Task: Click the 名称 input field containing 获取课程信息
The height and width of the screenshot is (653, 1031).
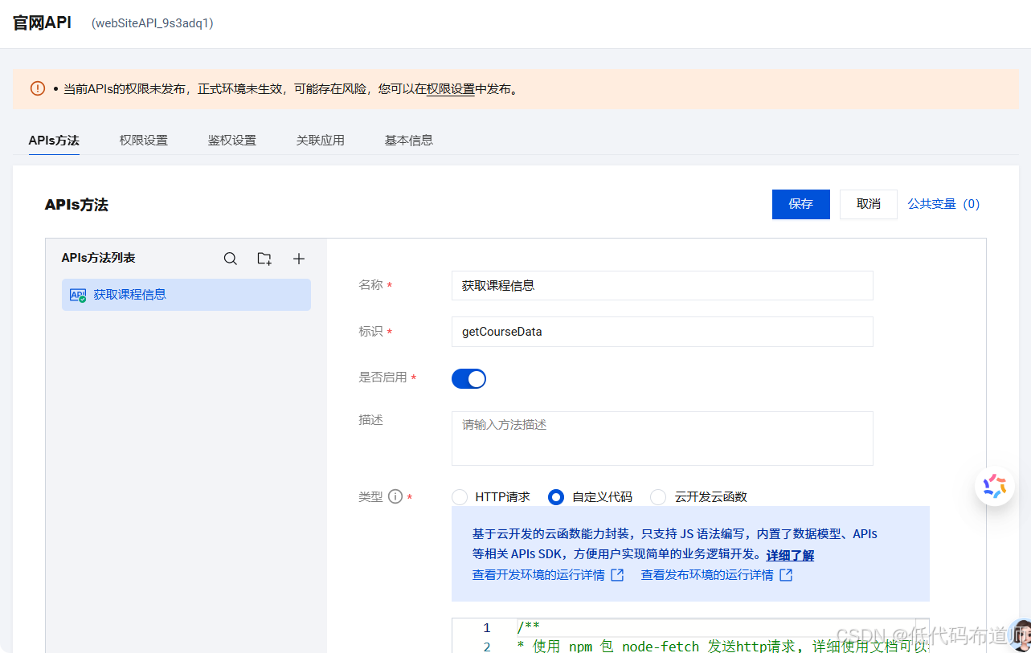Action: point(662,285)
